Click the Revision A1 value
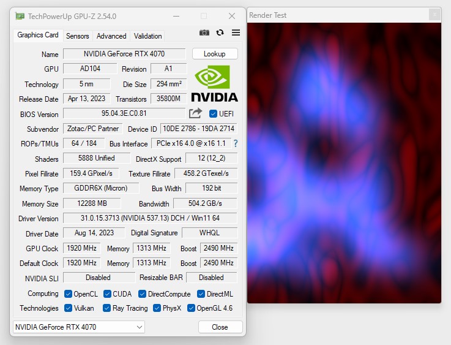Viewport: 451px width, 345px height. click(168, 69)
